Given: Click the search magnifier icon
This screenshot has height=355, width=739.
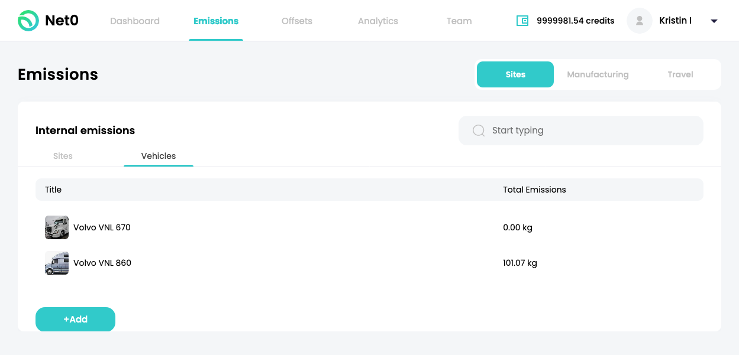Looking at the screenshot, I should pyautogui.click(x=479, y=131).
